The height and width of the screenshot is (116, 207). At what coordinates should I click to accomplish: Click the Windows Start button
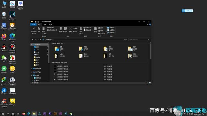[2, 114]
